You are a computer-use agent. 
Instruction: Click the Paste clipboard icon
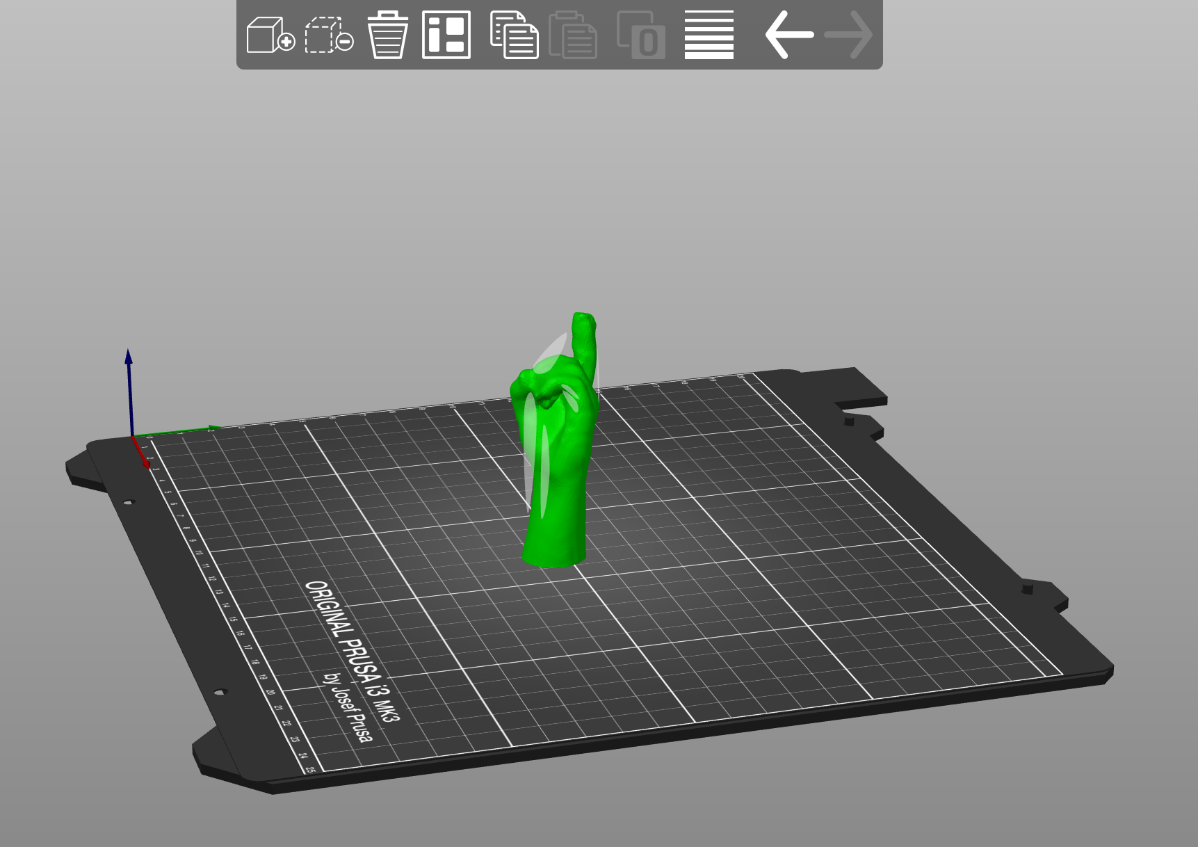573,35
